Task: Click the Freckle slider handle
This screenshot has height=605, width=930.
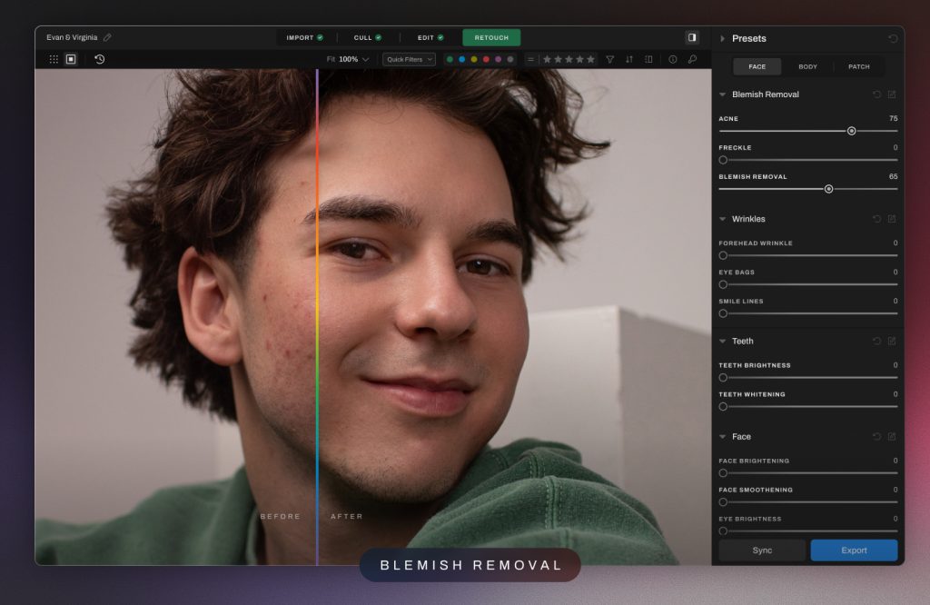Action: click(723, 160)
